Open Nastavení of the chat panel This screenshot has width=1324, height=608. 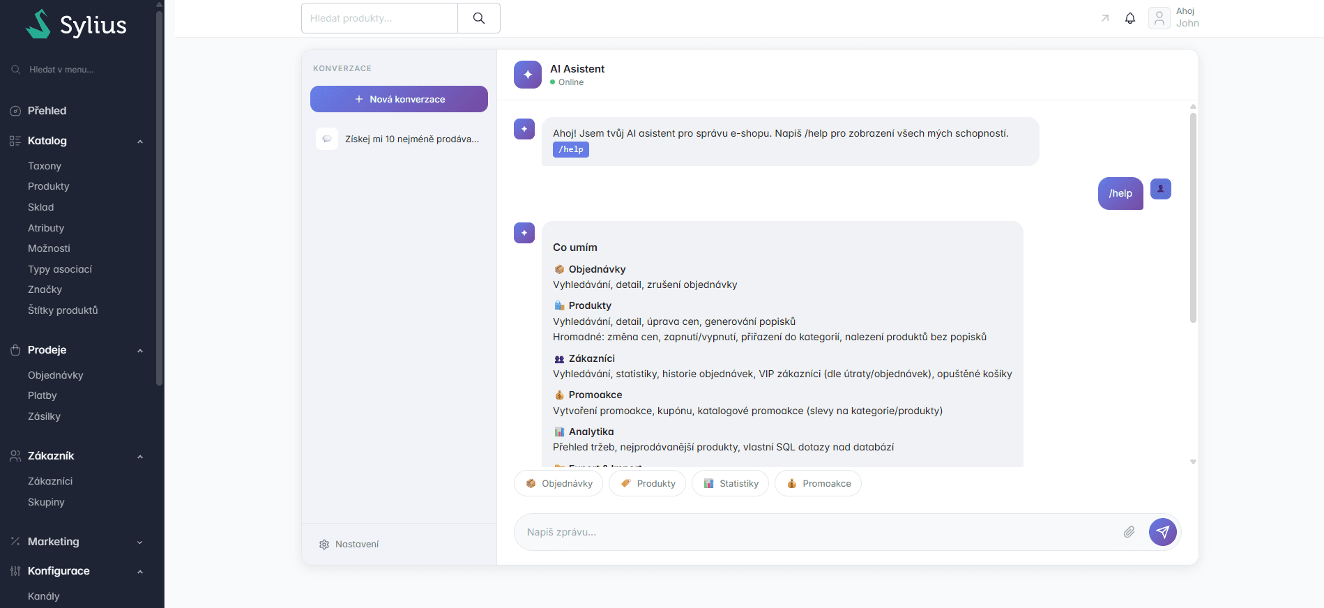[349, 545]
